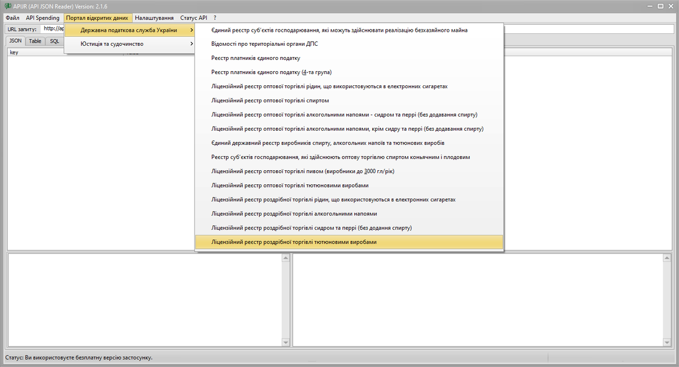Click status text about безплатну версію застосунку
This screenshot has height=367, width=679.
pos(79,358)
